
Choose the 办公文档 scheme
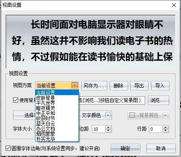[57, 129]
